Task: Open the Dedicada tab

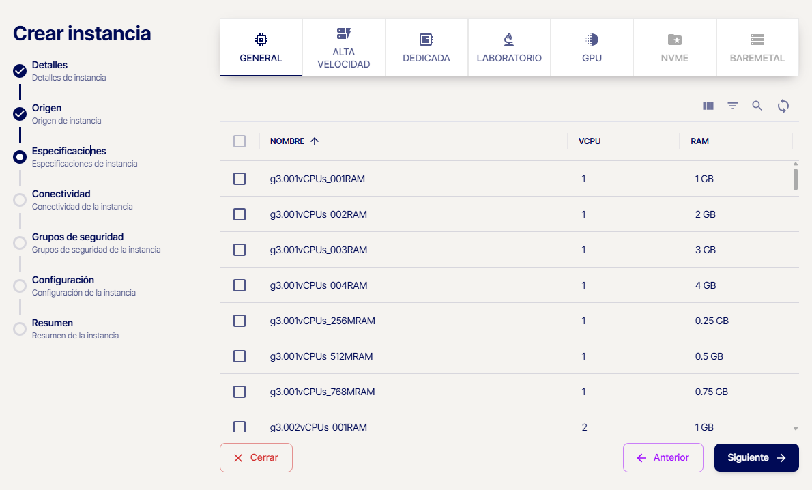Action: (x=426, y=47)
